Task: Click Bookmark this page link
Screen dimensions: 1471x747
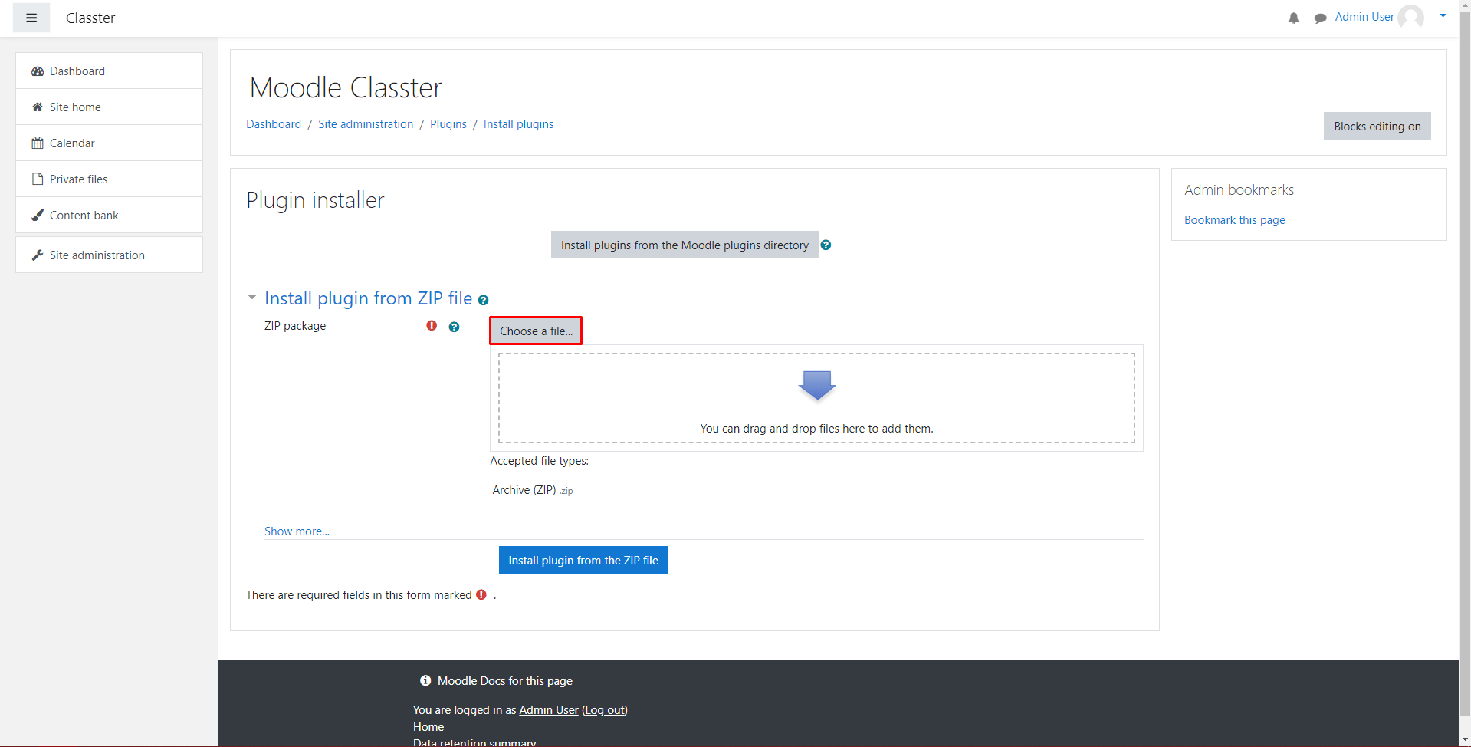Action: pyautogui.click(x=1234, y=220)
